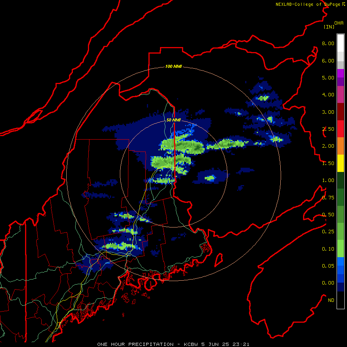The height and width of the screenshot is (347, 347).
Task: Click the 0.25 legend value
Action: [328, 232]
